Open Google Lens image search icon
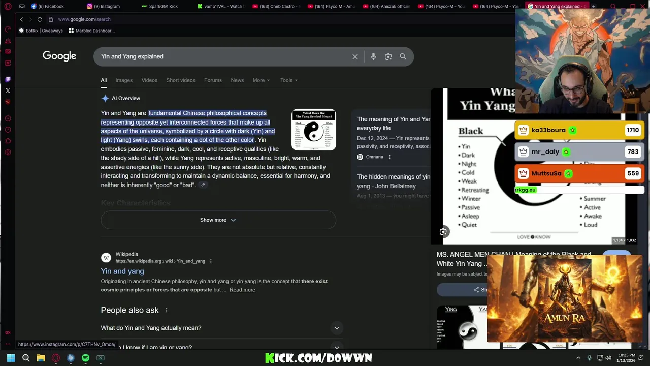 click(x=388, y=57)
